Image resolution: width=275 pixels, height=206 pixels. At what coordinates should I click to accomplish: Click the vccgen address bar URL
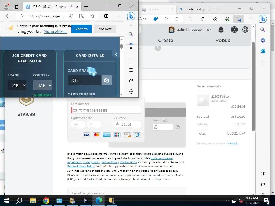pyautogui.click(x=46, y=16)
